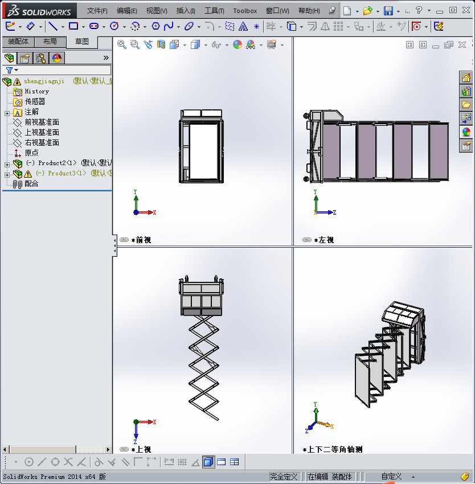Open the filter dropdown arrow

[17, 70]
